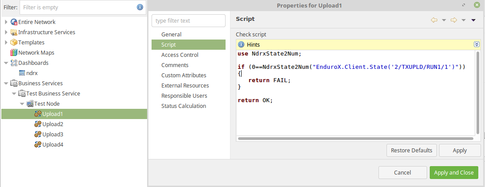The height and width of the screenshot is (187, 485).
Task: Collapse the Dashboards tree node
Action: pos(6,63)
